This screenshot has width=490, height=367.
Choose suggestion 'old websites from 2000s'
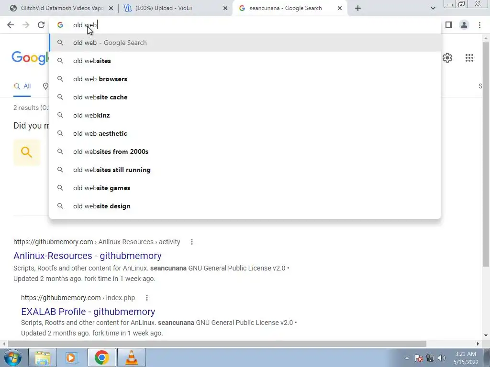click(x=245, y=151)
